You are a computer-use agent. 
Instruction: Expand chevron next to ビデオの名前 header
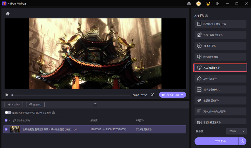[x=10, y=120]
